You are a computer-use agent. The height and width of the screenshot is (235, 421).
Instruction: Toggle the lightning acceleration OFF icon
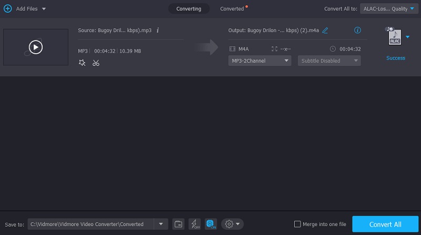194,224
